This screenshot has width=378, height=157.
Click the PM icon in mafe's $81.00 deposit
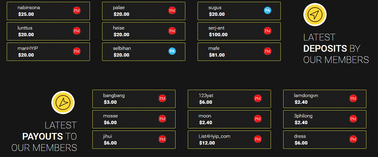click(268, 51)
